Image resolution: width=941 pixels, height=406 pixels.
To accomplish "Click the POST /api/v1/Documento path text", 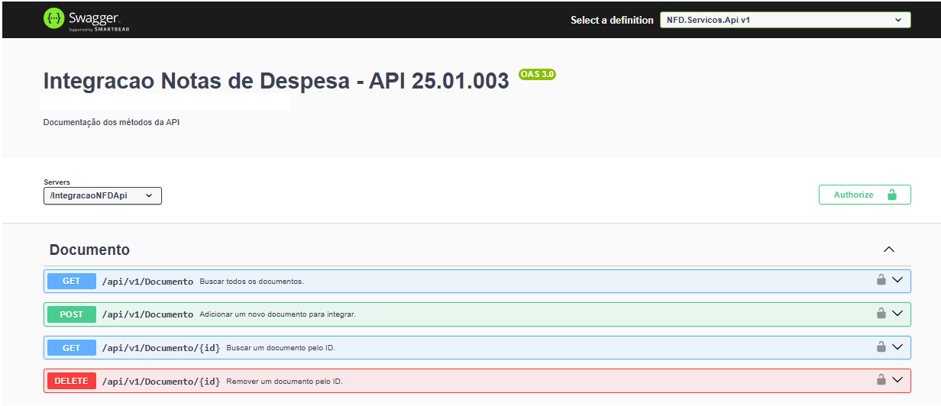I will click(x=147, y=314).
